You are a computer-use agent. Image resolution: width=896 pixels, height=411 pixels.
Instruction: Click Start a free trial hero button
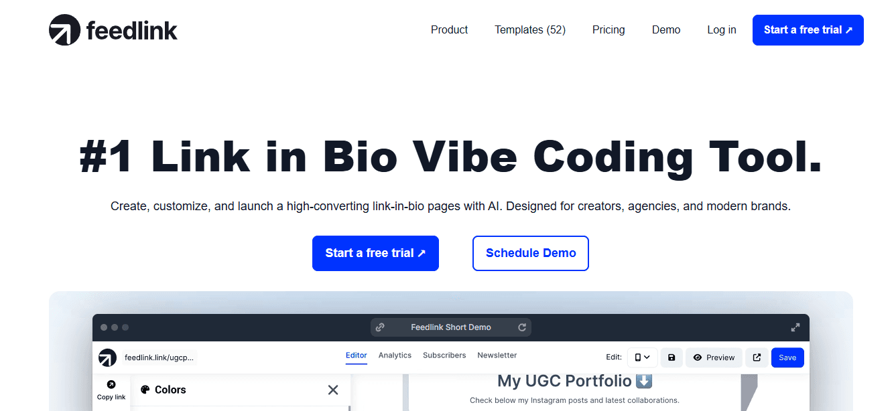point(375,253)
